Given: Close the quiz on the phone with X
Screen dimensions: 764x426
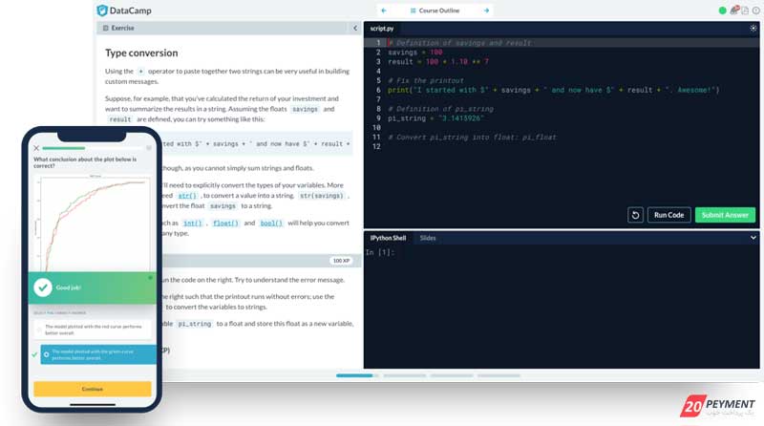Looking at the screenshot, I should [x=36, y=148].
